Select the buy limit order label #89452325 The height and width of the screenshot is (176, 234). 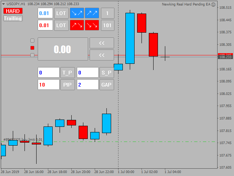23,139
